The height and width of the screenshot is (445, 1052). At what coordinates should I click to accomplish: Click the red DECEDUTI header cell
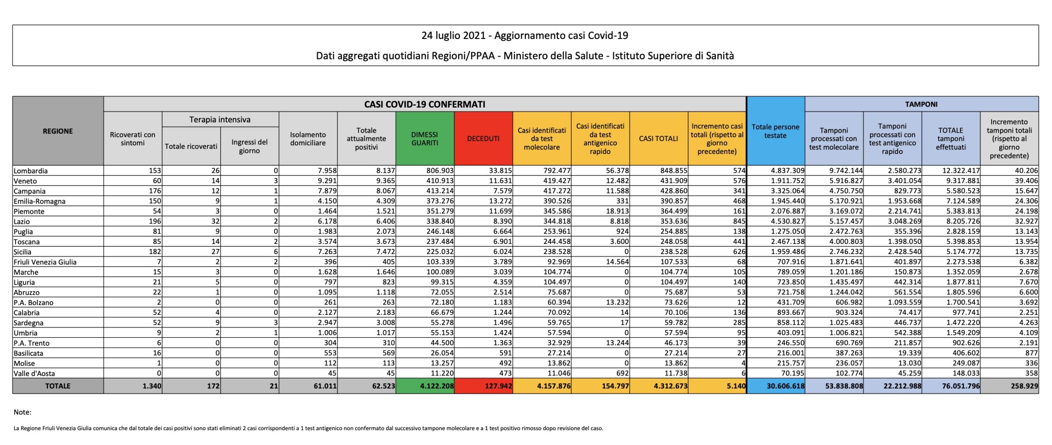483,139
